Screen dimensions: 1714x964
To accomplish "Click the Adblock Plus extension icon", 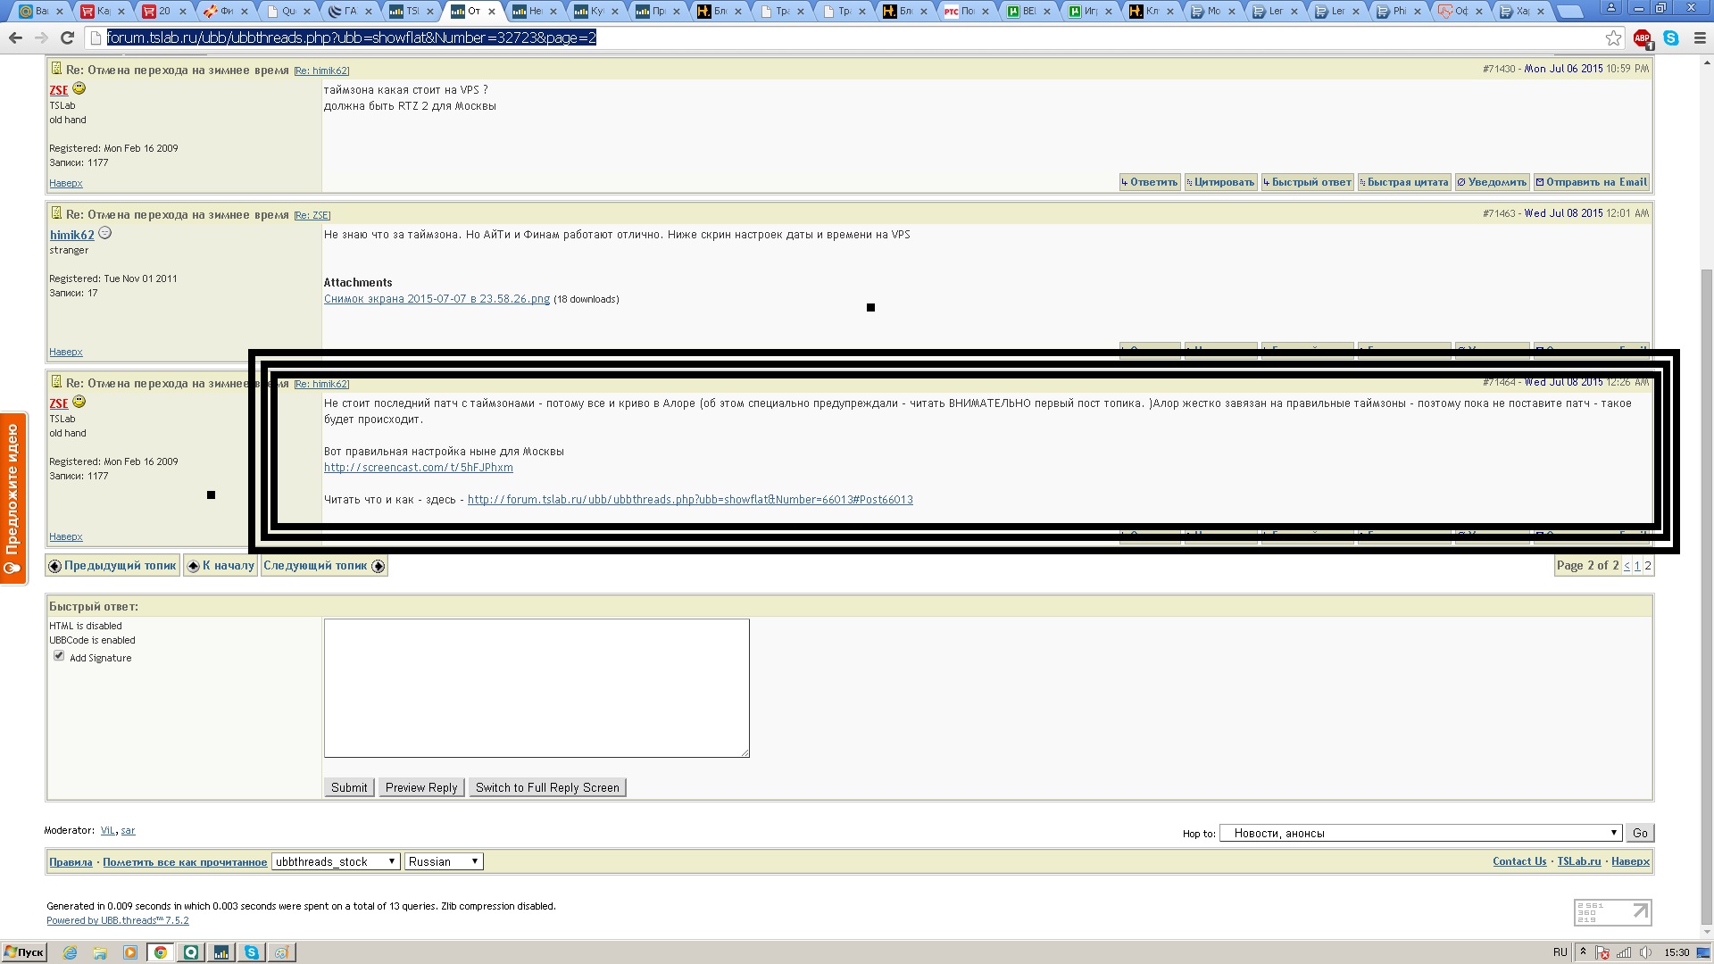I will 1642,38.
